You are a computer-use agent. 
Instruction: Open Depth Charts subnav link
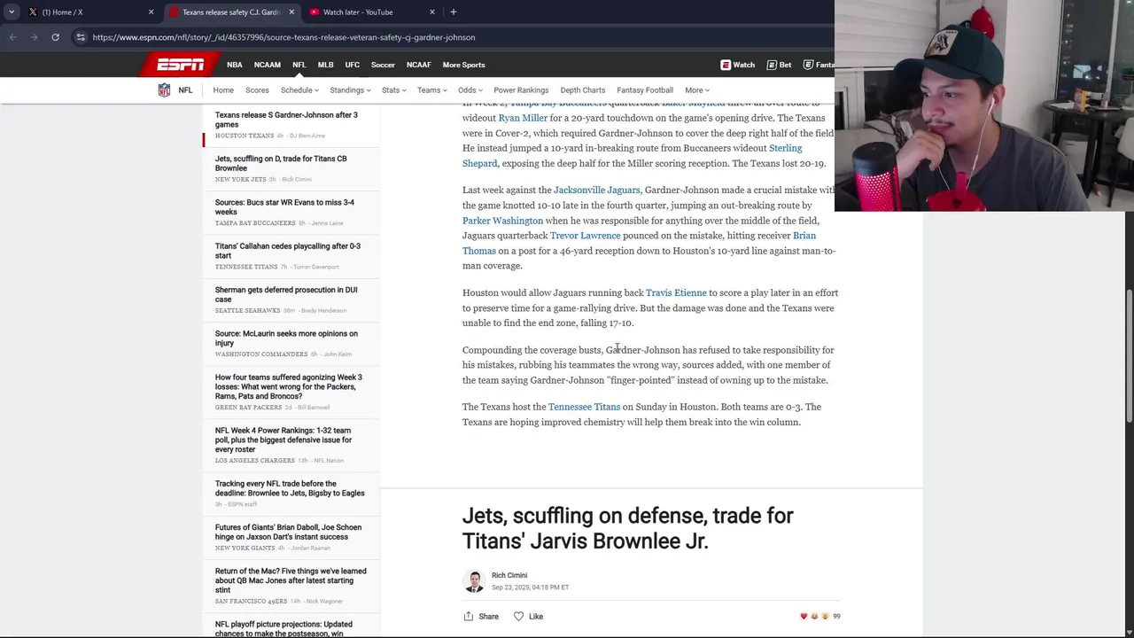[x=582, y=90]
